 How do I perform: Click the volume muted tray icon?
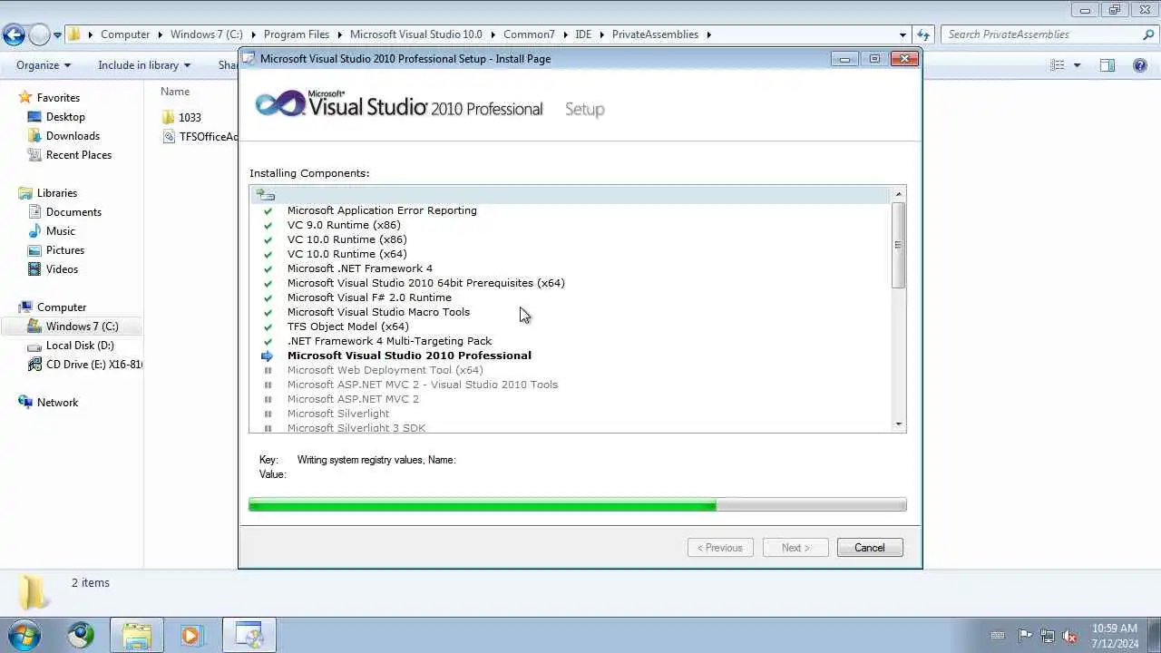pos(1070,636)
